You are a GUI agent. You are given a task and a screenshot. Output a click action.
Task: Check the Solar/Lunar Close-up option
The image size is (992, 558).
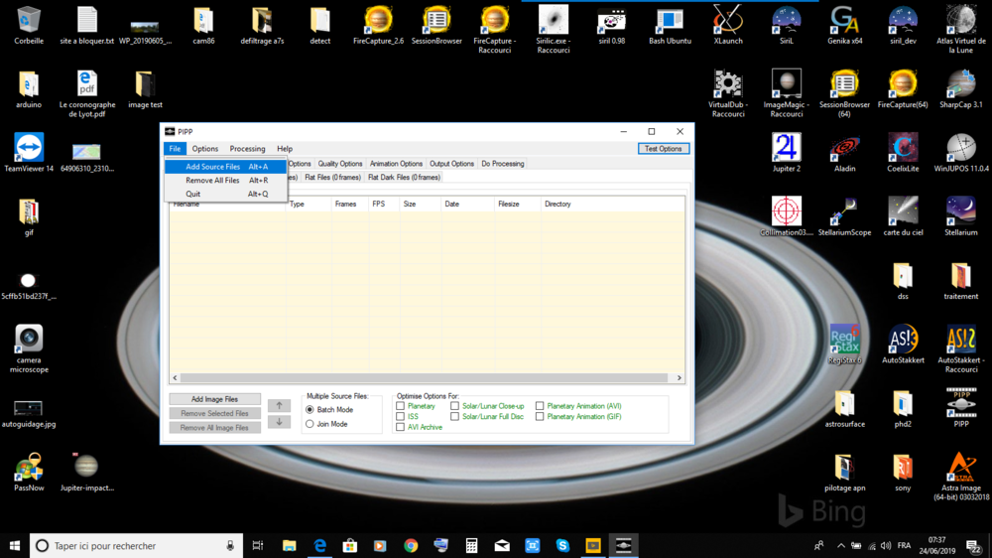click(x=455, y=406)
